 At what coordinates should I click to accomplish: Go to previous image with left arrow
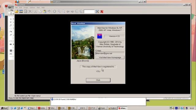point(68,12)
